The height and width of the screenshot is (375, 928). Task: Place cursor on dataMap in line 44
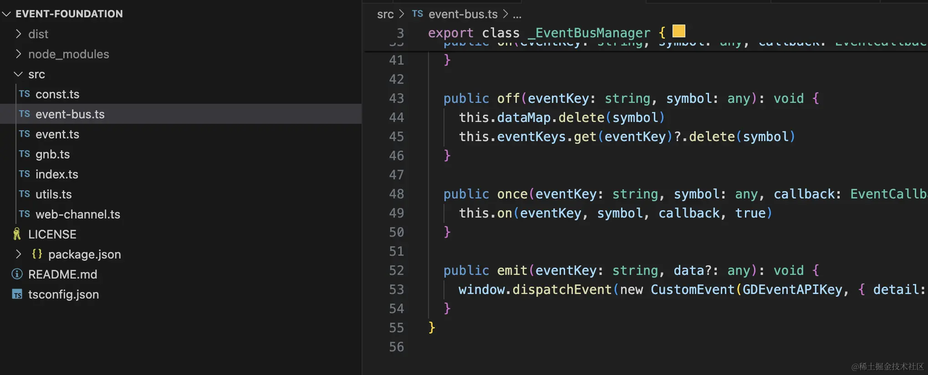pyautogui.click(x=524, y=117)
